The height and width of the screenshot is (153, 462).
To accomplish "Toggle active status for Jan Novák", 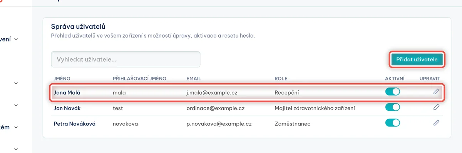I will tap(392, 108).
